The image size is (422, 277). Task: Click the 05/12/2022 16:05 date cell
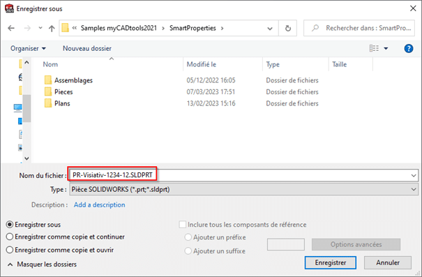pos(211,80)
